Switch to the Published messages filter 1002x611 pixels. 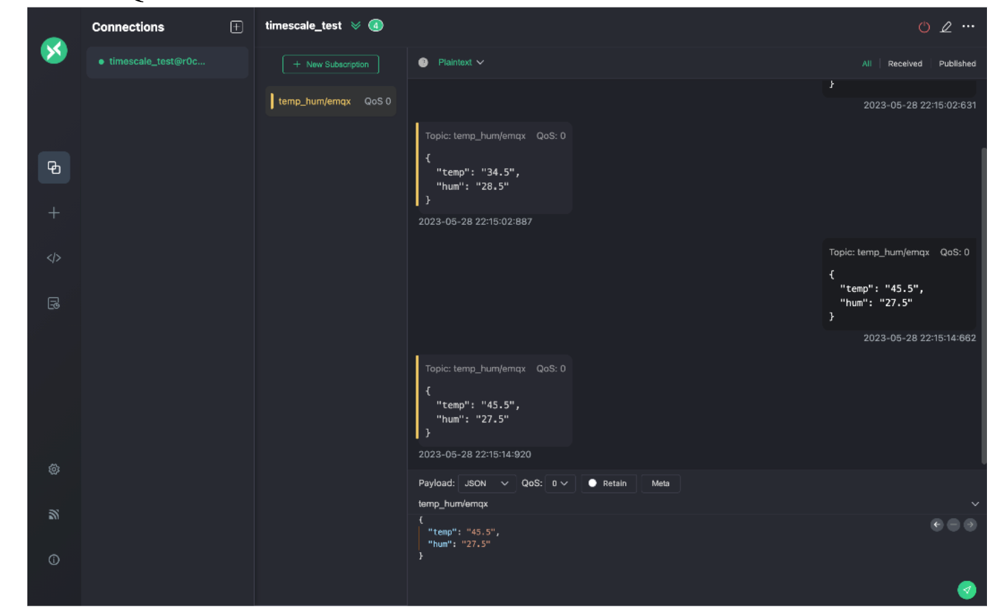click(x=957, y=64)
